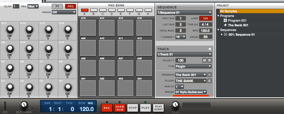Click the First Bar value field

(180, 18)
